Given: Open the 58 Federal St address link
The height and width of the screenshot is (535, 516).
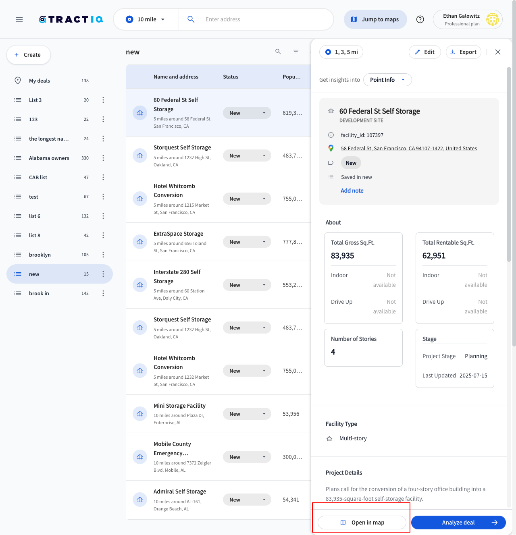Looking at the screenshot, I should pos(409,148).
